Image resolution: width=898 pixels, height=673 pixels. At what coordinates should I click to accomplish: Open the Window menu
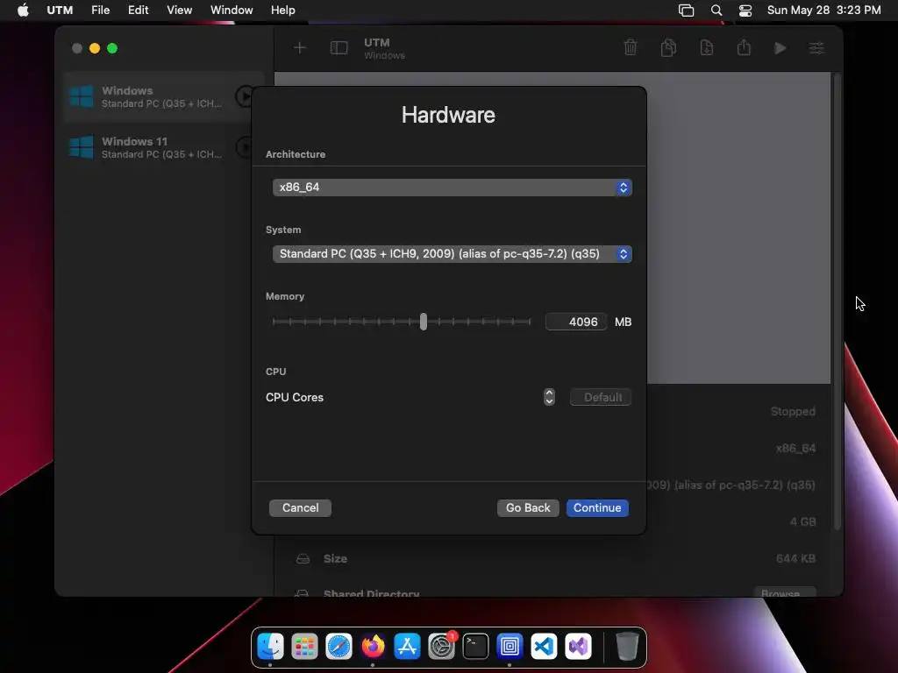[x=232, y=11]
